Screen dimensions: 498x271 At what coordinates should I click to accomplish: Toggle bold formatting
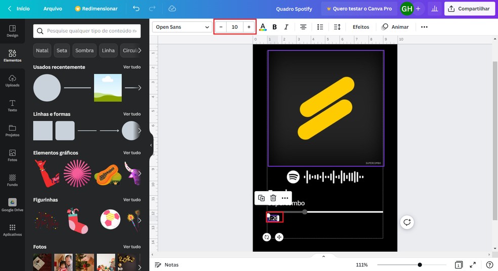[275, 27]
